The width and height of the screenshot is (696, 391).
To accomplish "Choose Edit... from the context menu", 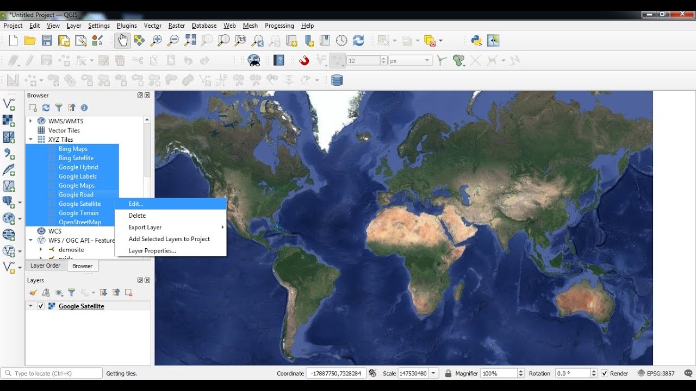I will click(x=171, y=204).
